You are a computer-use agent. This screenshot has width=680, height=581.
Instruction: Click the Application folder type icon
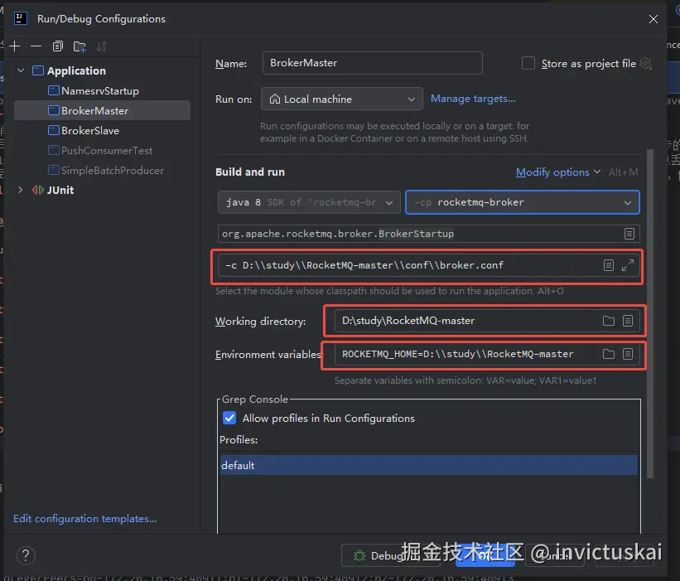pos(38,70)
